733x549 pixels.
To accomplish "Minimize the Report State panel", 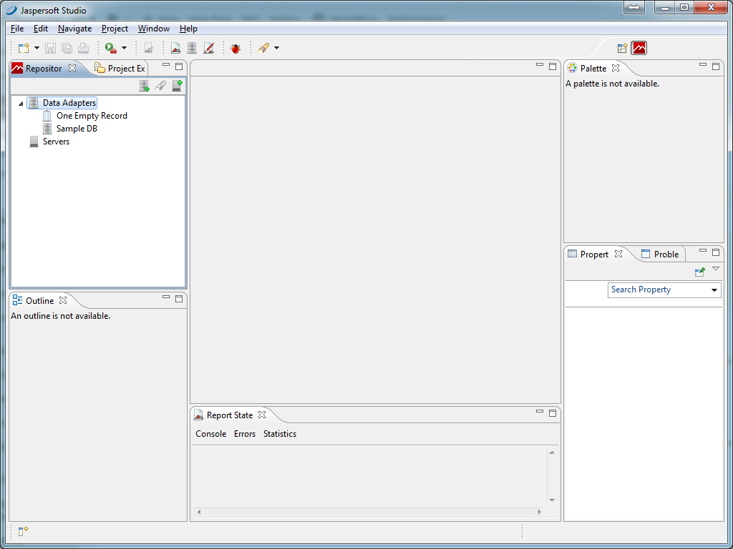I will [540, 412].
